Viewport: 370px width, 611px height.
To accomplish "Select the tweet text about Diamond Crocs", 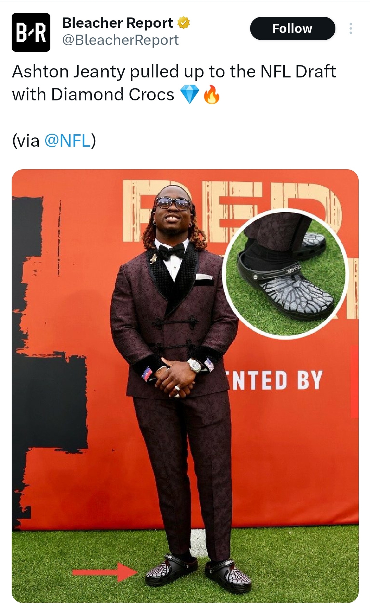I will [174, 83].
